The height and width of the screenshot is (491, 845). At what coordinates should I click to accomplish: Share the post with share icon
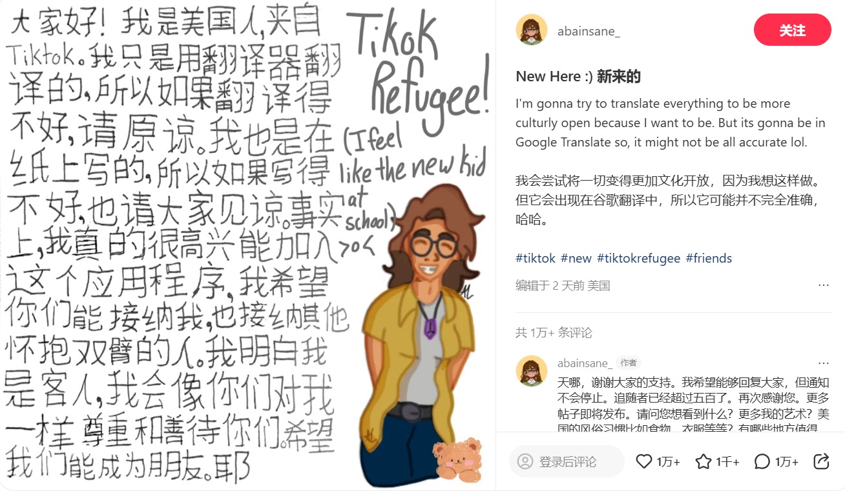pyautogui.click(x=822, y=461)
